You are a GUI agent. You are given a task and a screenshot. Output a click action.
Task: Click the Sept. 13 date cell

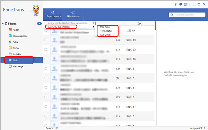131,40
